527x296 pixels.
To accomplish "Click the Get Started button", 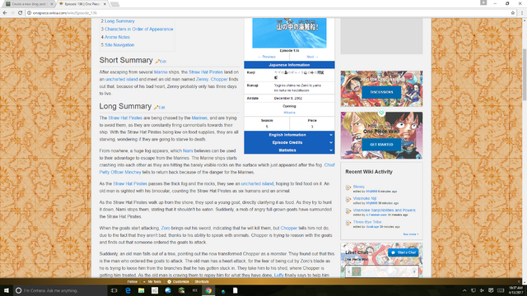I will click(x=381, y=145).
